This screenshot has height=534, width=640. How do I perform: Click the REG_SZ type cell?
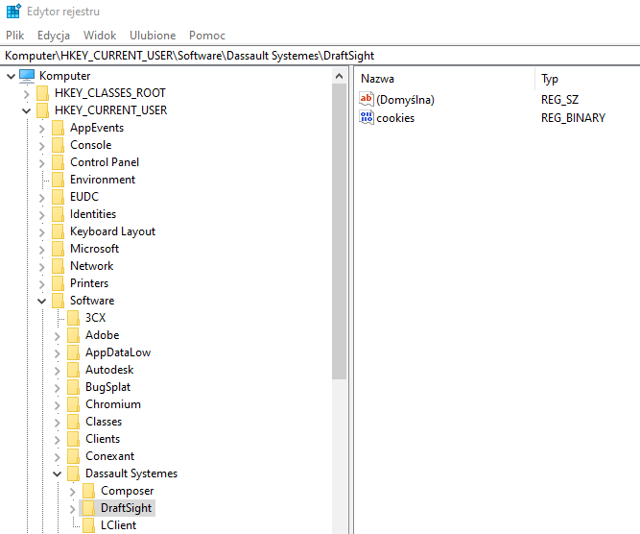(x=559, y=100)
